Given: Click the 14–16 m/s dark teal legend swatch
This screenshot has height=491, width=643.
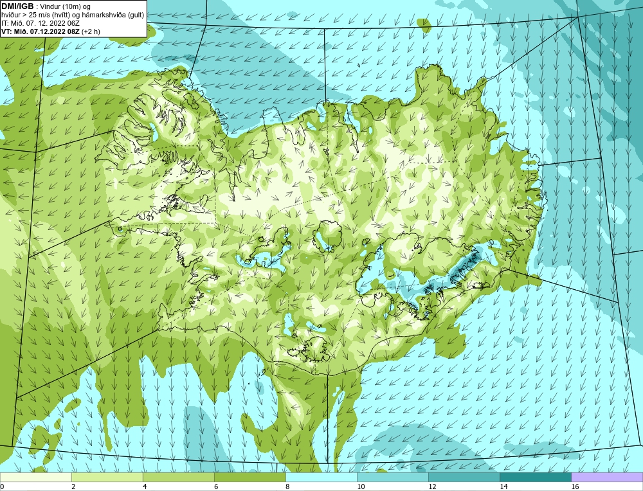Looking at the screenshot, I should (x=535, y=477).
